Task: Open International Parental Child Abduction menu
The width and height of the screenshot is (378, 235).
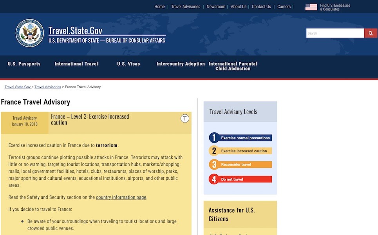Action: [233, 66]
